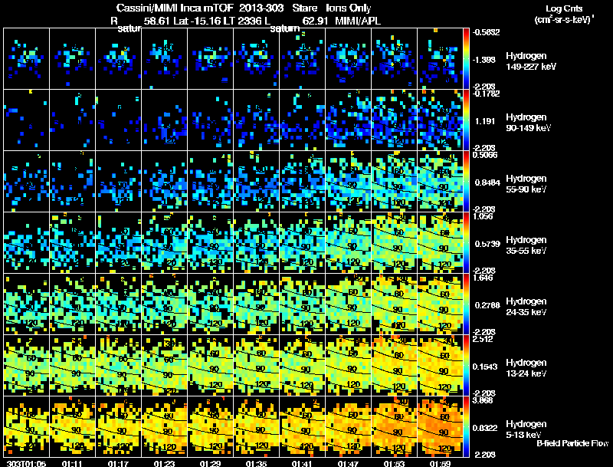Open the 5-13 keV image at 01:11
Screen dimensions: 613x467
[72, 426]
